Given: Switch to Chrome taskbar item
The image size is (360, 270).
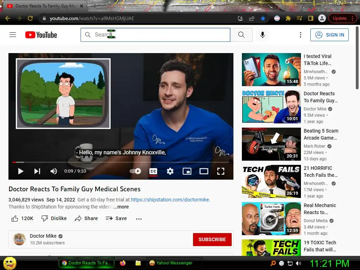Looking at the screenshot, I should coord(87,263).
